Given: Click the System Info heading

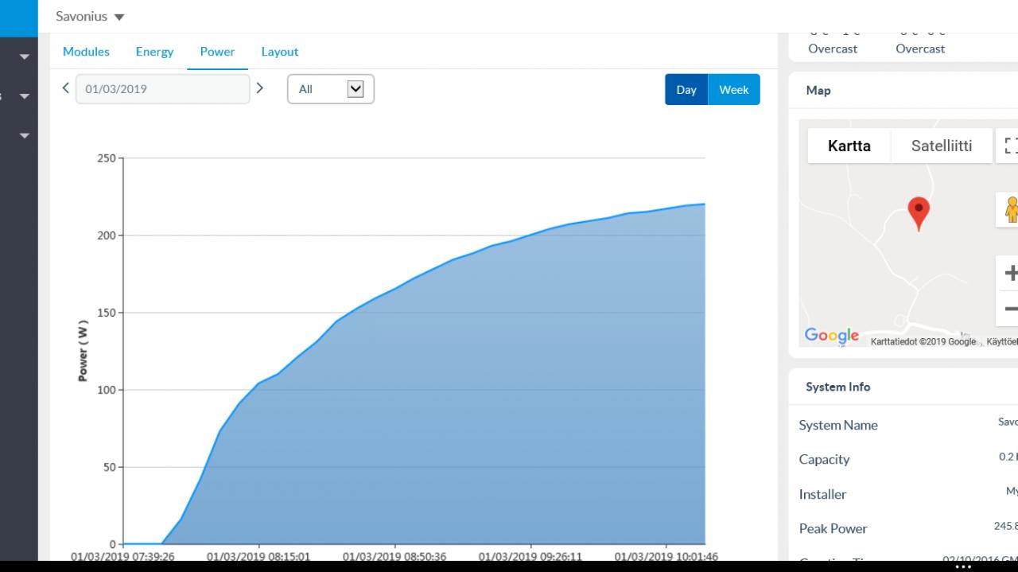Looking at the screenshot, I should pos(838,387).
